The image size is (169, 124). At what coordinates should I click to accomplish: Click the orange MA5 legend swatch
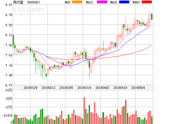pos(77,2)
